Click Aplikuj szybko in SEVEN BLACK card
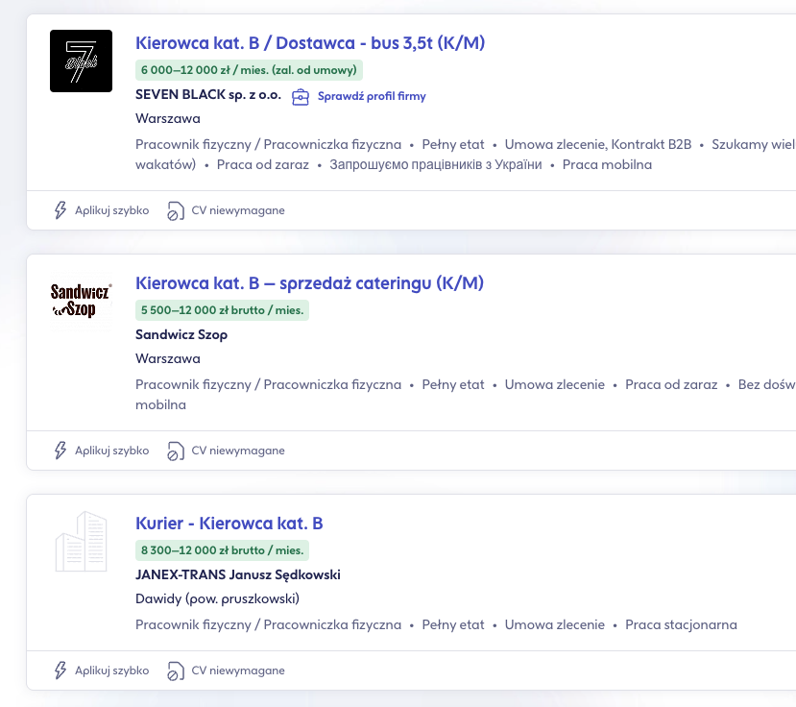The height and width of the screenshot is (707, 796). point(111,210)
